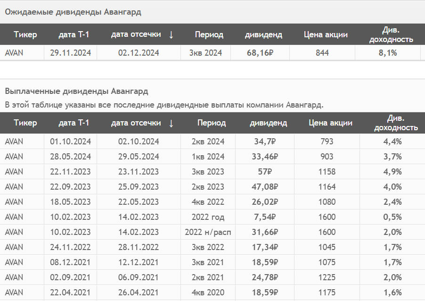Click dividend 26,02₽ cell
Screen dimensions: 425x301
265,202
